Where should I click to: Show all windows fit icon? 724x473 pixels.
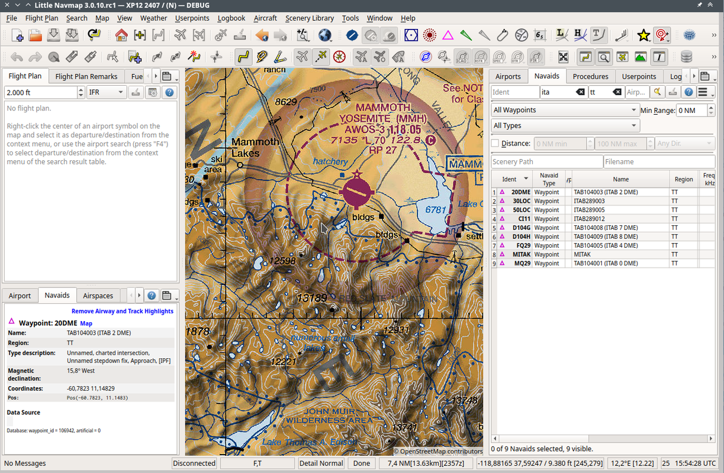563,57
